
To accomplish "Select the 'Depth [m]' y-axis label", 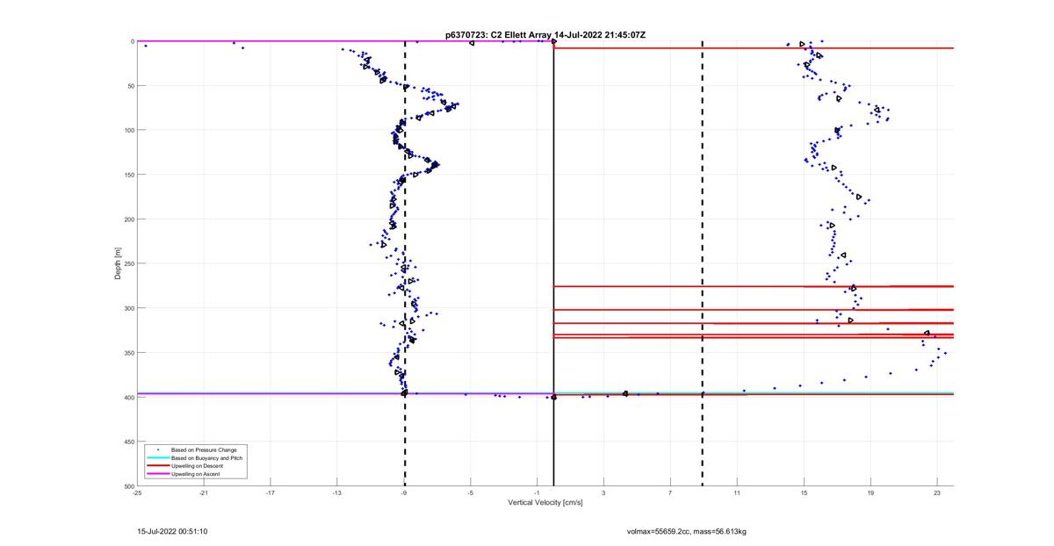I will pos(118,263).
